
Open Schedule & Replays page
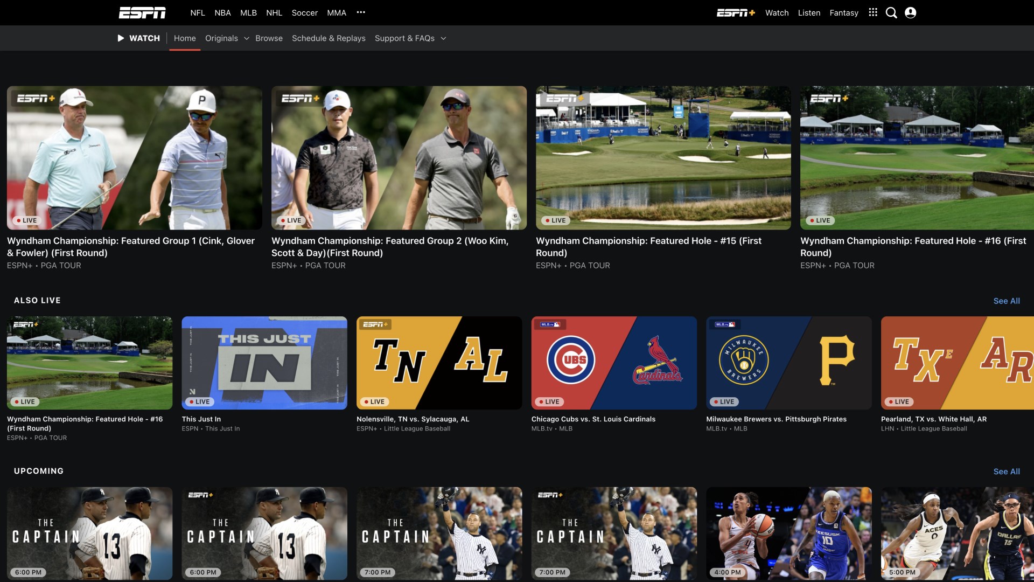click(328, 38)
